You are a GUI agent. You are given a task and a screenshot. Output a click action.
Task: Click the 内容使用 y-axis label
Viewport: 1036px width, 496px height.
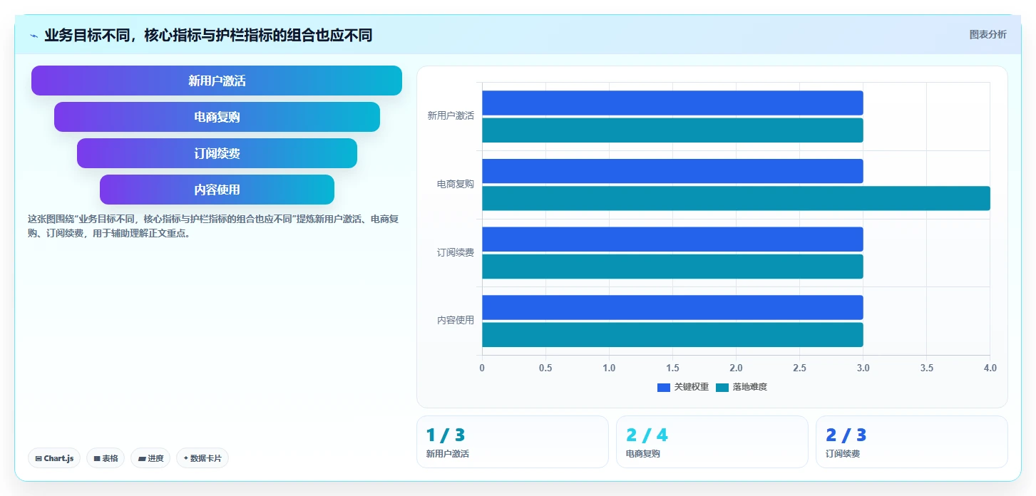coord(456,321)
